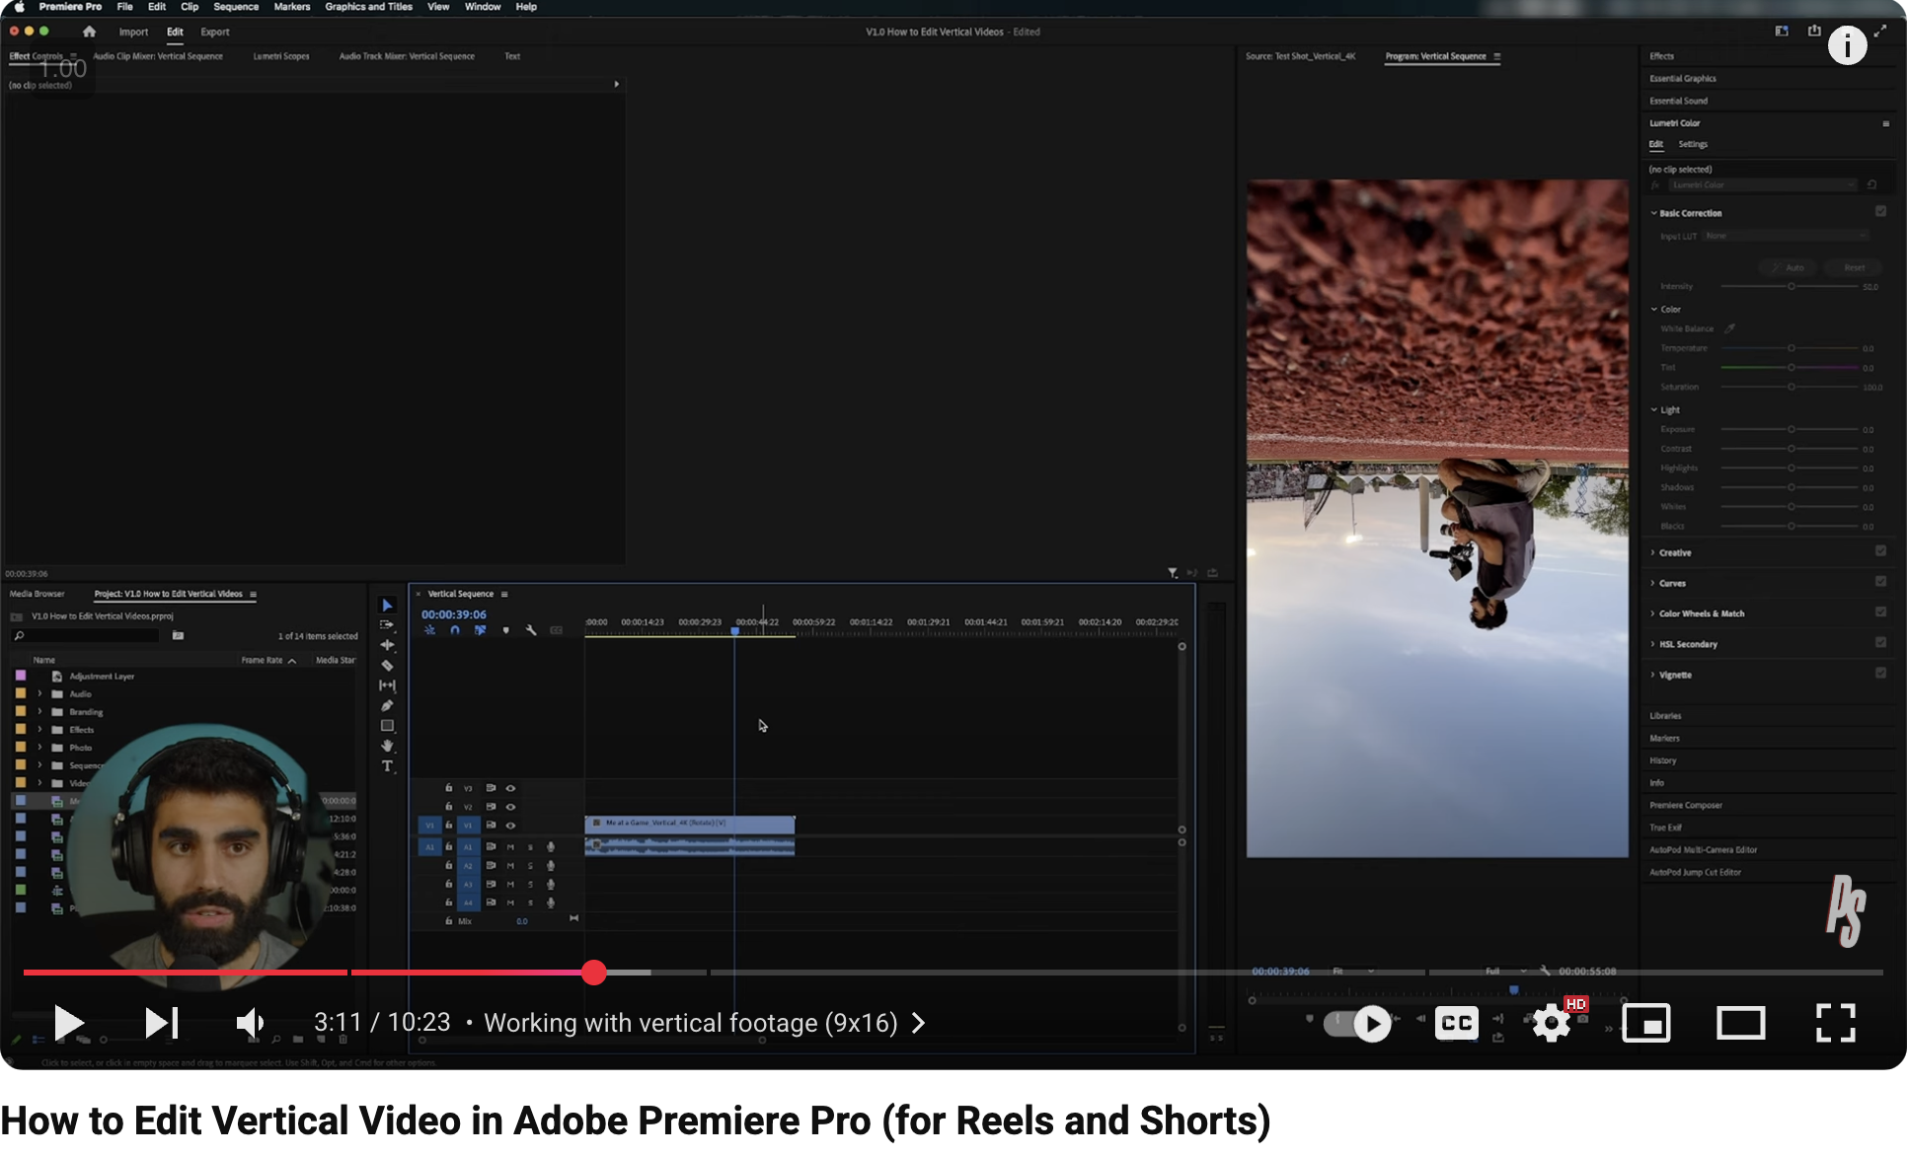The width and height of the screenshot is (1907, 1156).
Task: Open YouTube settings gear
Action: 1552,1023
